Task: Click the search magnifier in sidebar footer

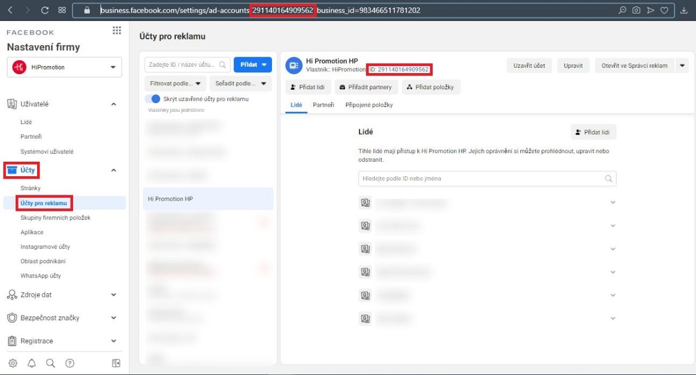Action: click(50, 363)
